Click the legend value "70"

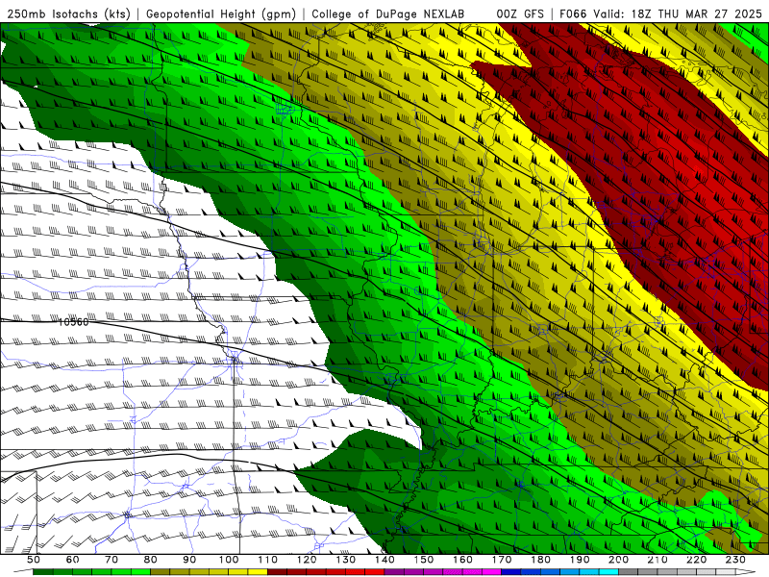(112, 560)
